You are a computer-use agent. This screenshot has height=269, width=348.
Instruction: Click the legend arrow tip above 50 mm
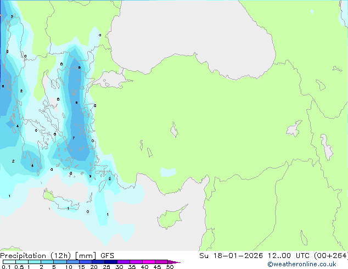pos(174,262)
